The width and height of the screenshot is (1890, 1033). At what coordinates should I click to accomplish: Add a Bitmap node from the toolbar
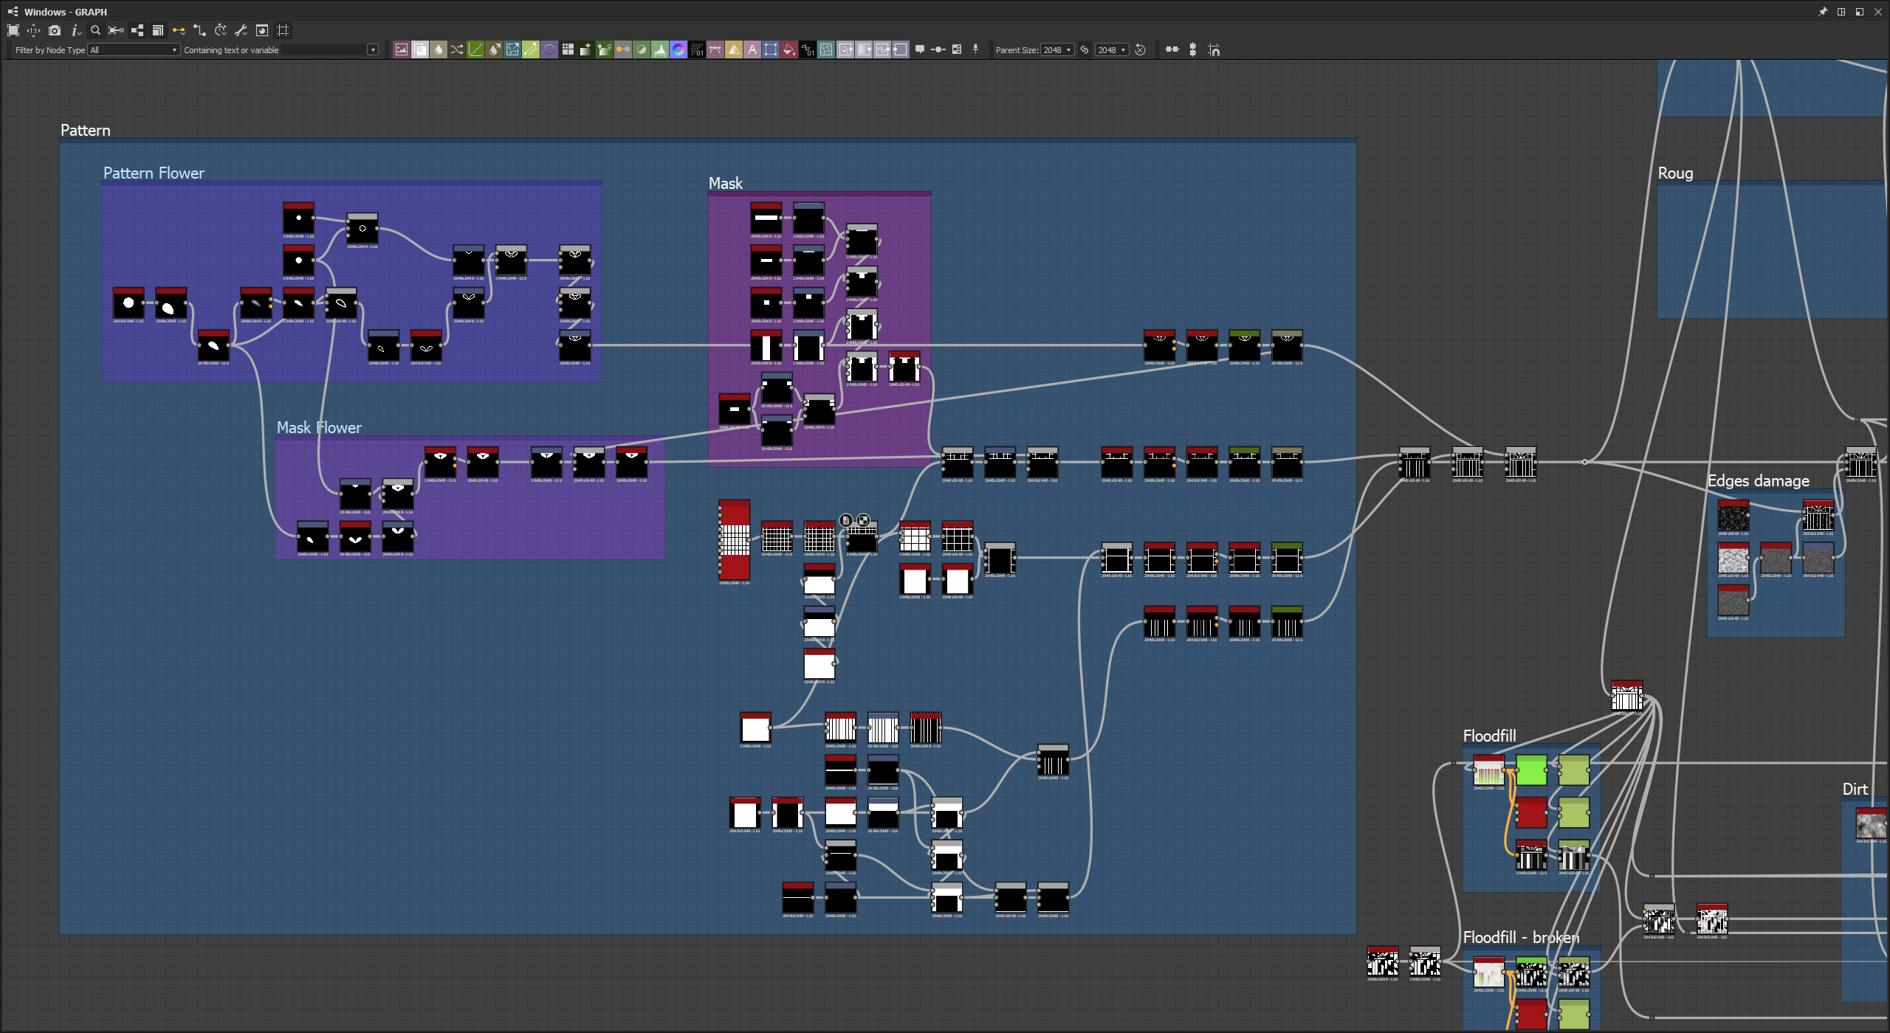[402, 50]
